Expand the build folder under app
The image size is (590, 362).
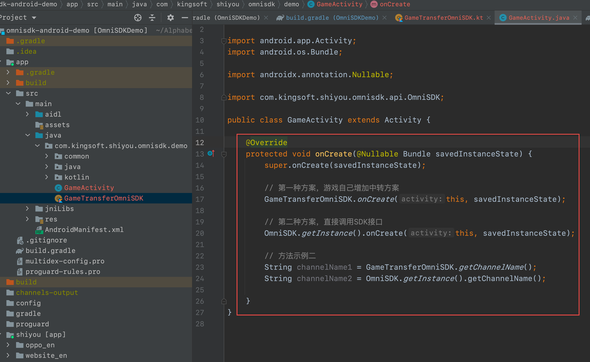point(8,83)
